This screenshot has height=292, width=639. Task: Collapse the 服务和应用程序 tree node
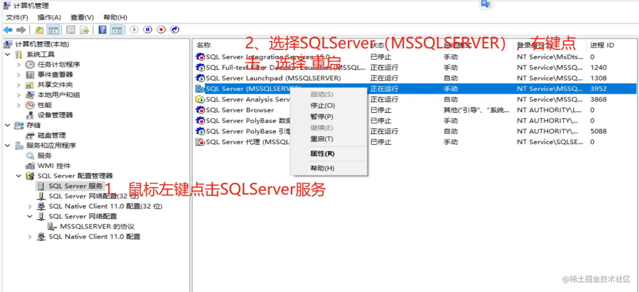(8, 145)
